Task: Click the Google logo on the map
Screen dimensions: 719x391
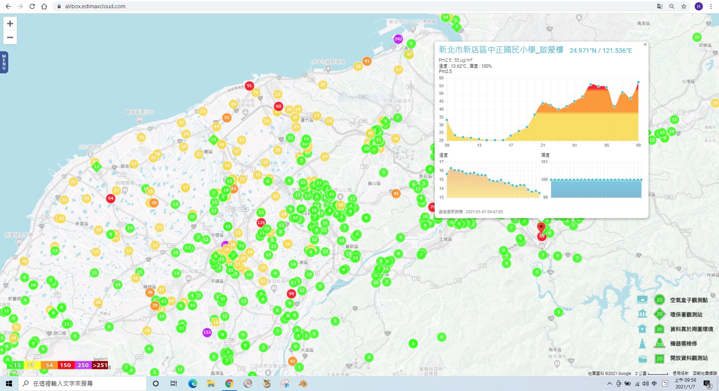Action: tap(13, 372)
